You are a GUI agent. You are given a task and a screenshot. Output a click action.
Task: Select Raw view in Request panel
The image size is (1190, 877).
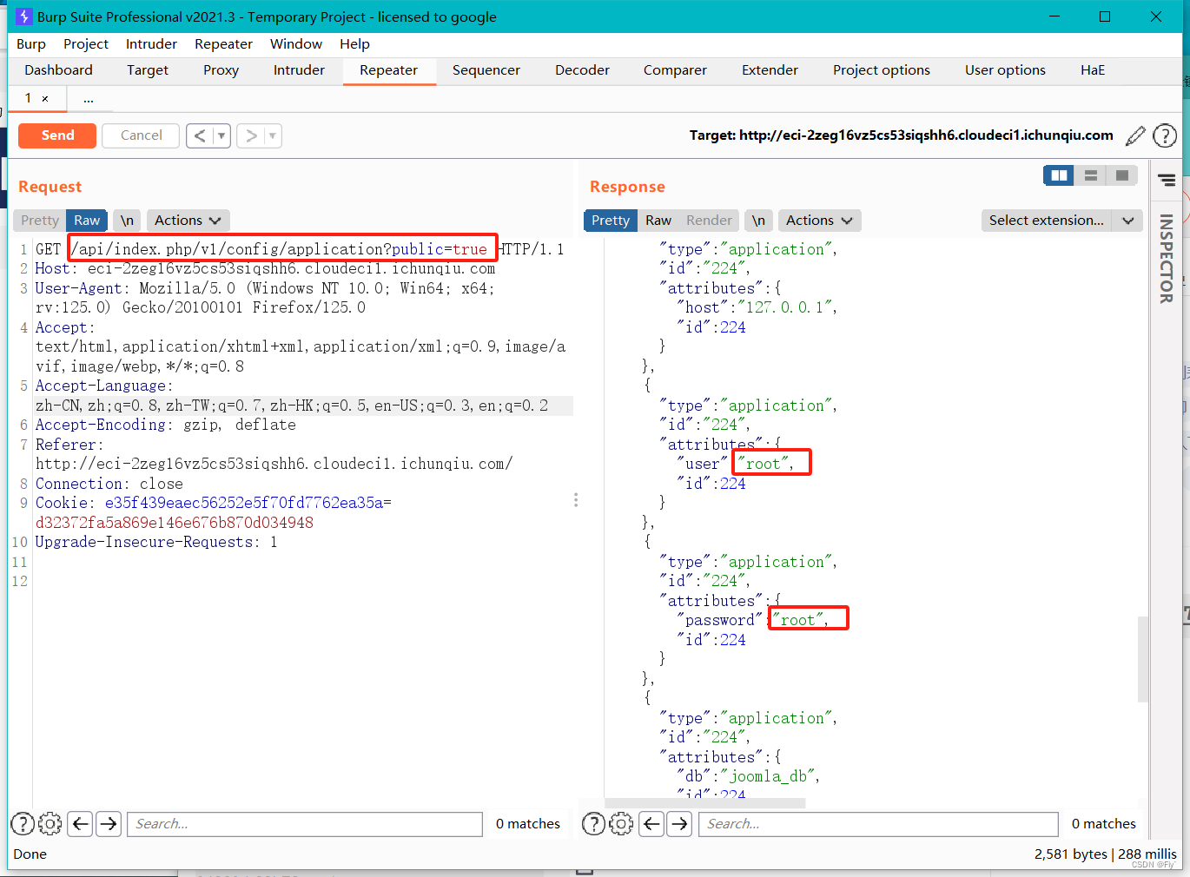87,221
